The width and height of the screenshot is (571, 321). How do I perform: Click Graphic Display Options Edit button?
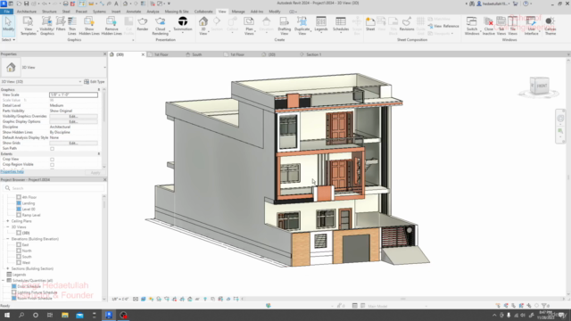[73, 121]
